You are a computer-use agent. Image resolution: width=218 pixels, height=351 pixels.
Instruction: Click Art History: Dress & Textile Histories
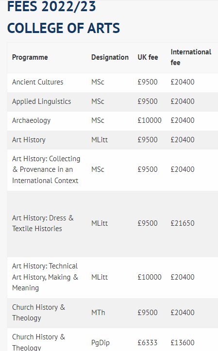coord(43,223)
